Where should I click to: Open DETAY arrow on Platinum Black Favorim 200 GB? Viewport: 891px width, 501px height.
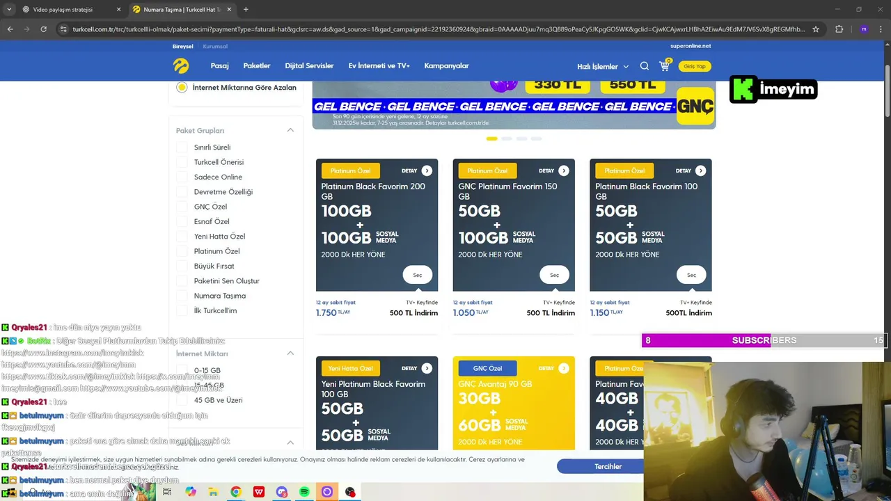tap(427, 170)
